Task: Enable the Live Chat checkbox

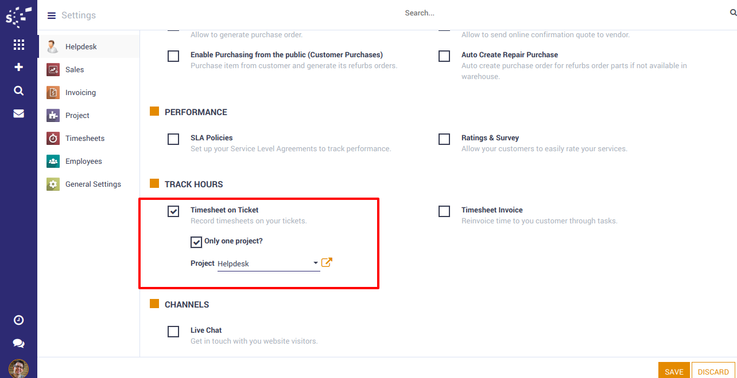Action: (173, 332)
